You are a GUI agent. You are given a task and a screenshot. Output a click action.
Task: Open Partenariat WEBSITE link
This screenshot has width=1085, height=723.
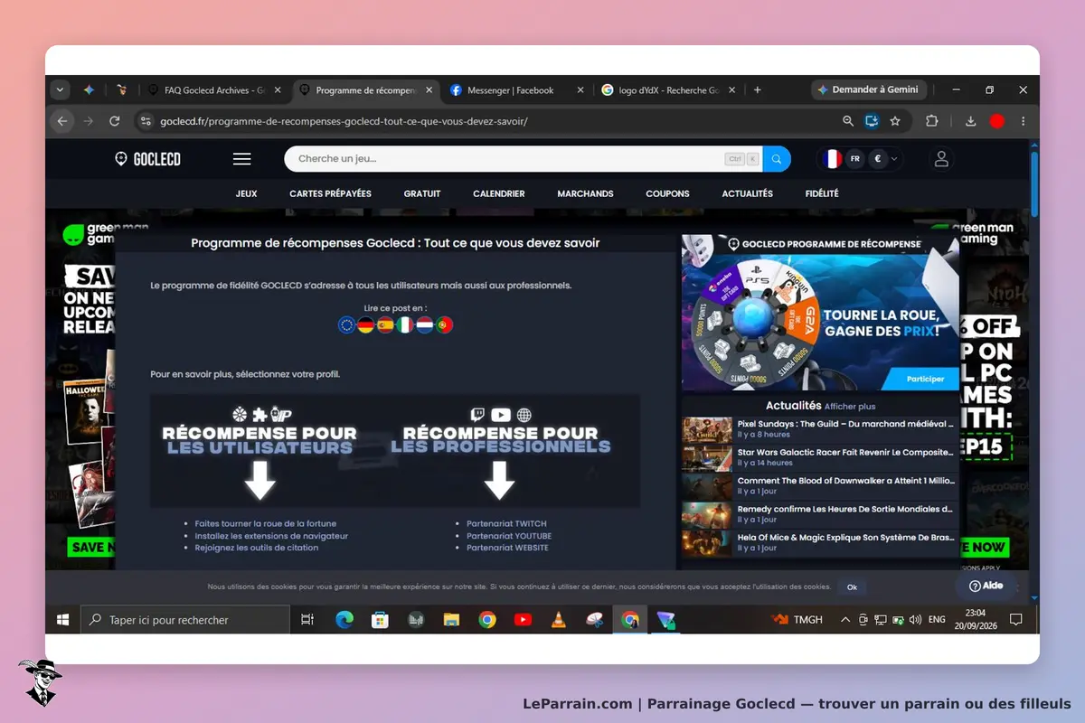[x=507, y=548]
